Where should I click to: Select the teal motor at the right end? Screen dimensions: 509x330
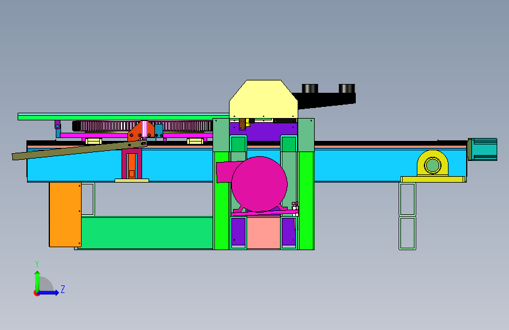tap(483, 149)
